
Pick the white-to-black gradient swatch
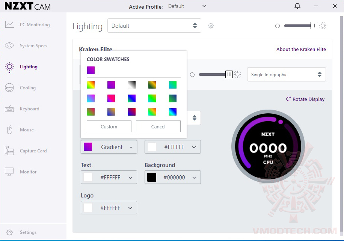[x=132, y=84]
